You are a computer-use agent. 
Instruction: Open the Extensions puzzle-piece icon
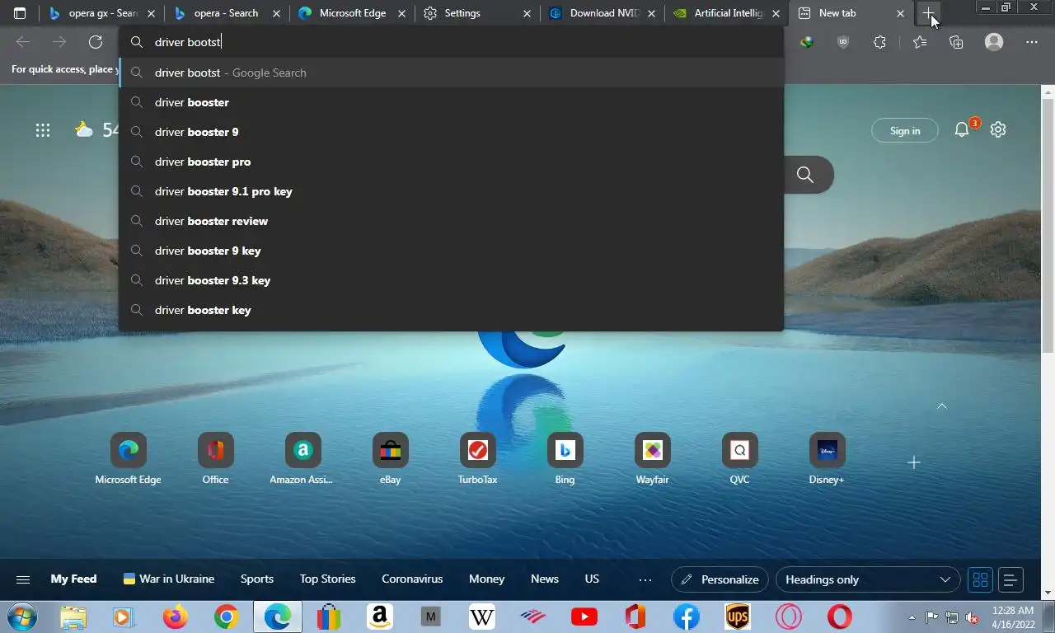(879, 42)
